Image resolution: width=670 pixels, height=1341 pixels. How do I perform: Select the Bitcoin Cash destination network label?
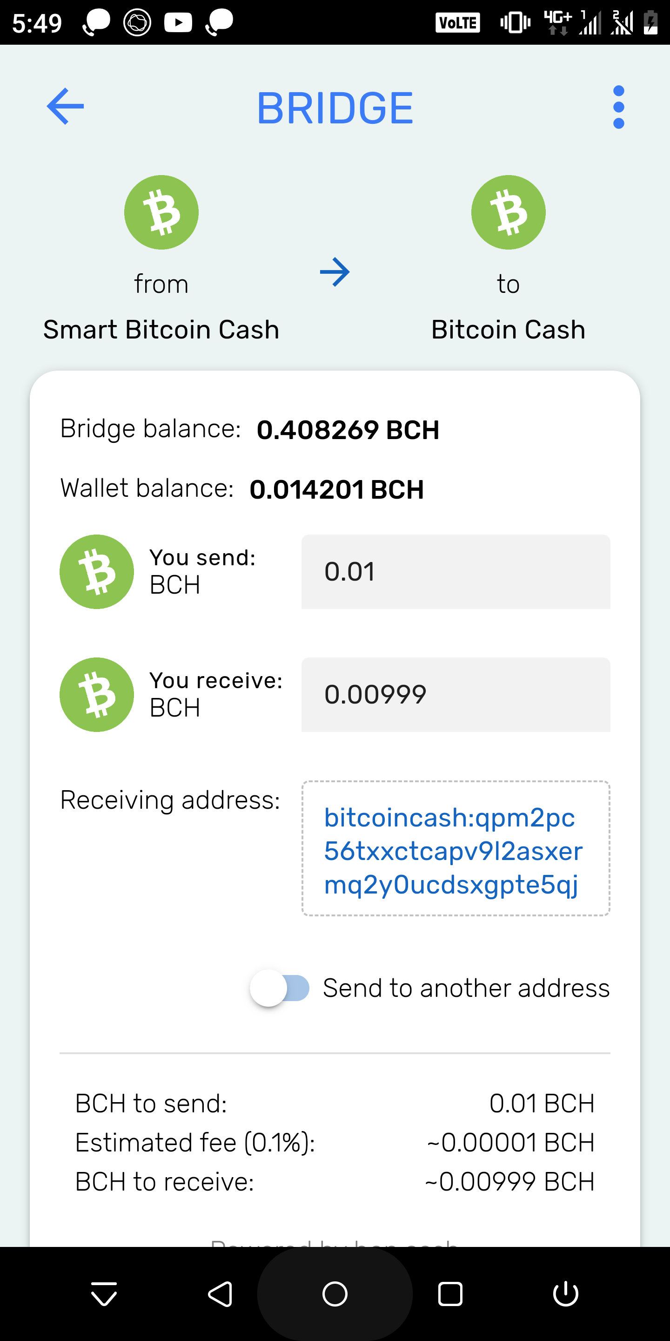click(508, 330)
